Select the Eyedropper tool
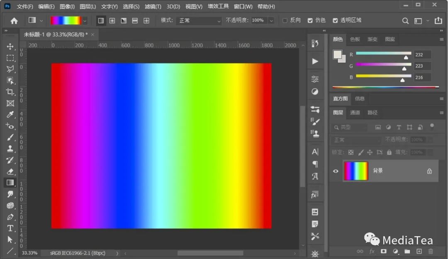The height and width of the screenshot is (259, 448). pos(10,115)
